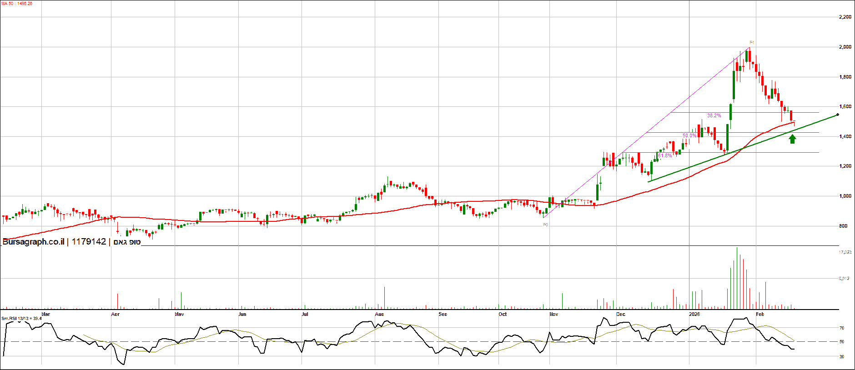
Task: Click the 2,000 price axis label
Action: click(x=845, y=47)
